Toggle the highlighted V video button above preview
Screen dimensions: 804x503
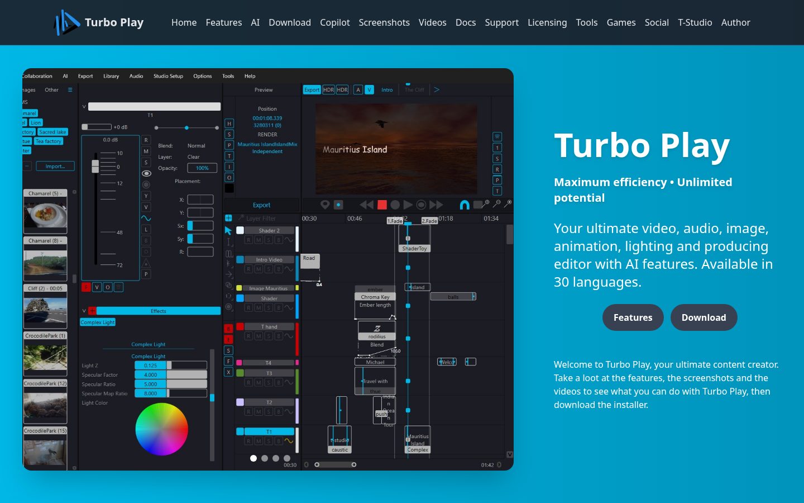(369, 89)
